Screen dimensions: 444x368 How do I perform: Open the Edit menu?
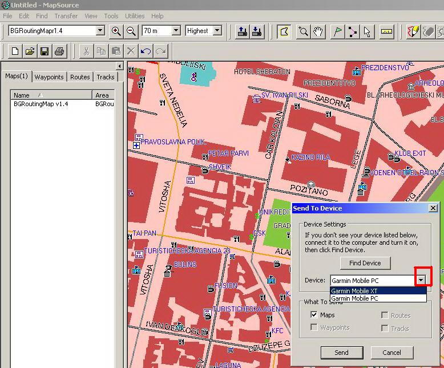click(x=24, y=16)
